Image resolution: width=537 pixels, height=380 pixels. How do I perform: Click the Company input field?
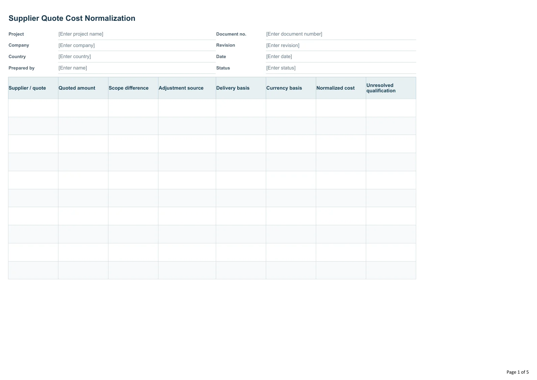coord(137,45)
